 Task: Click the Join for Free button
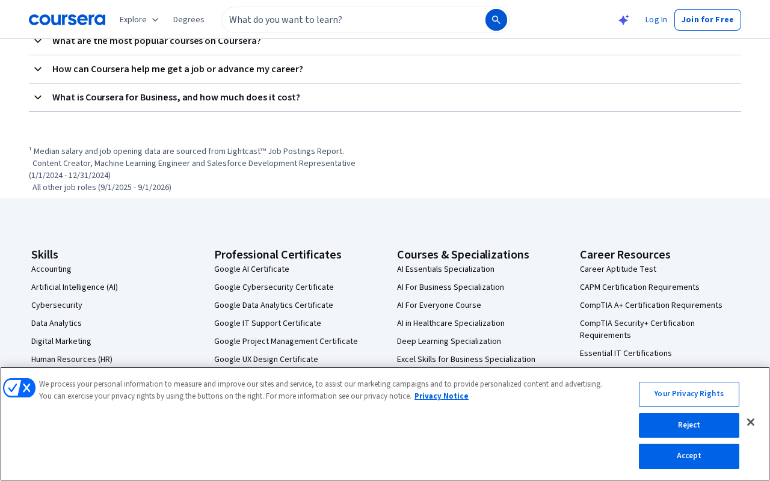point(707,20)
